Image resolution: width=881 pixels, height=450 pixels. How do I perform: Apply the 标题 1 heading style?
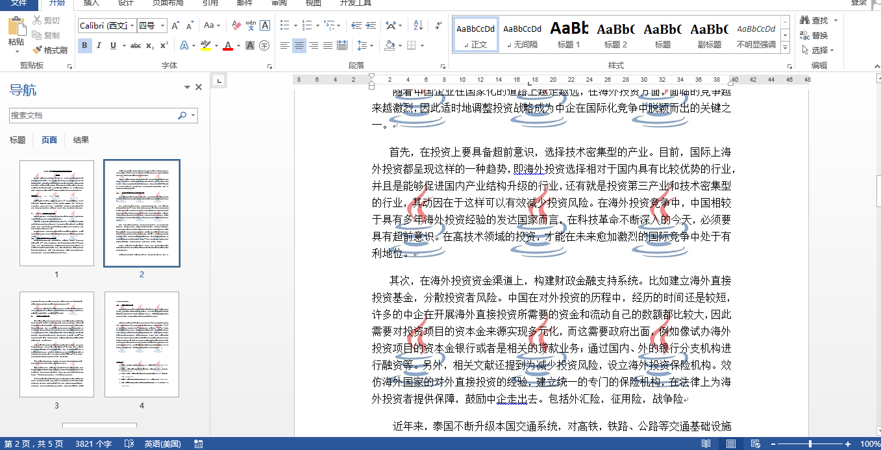pyautogui.click(x=569, y=35)
